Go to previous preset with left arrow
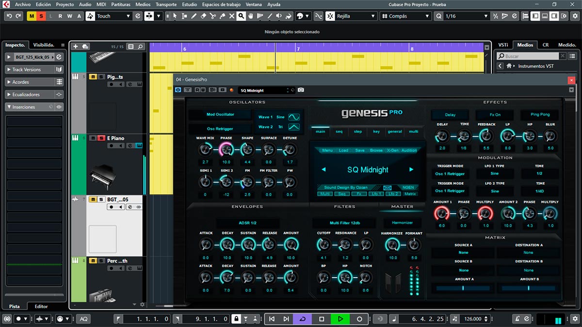The image size is (582, 327). pyautogui.click(x=323, y=170)
